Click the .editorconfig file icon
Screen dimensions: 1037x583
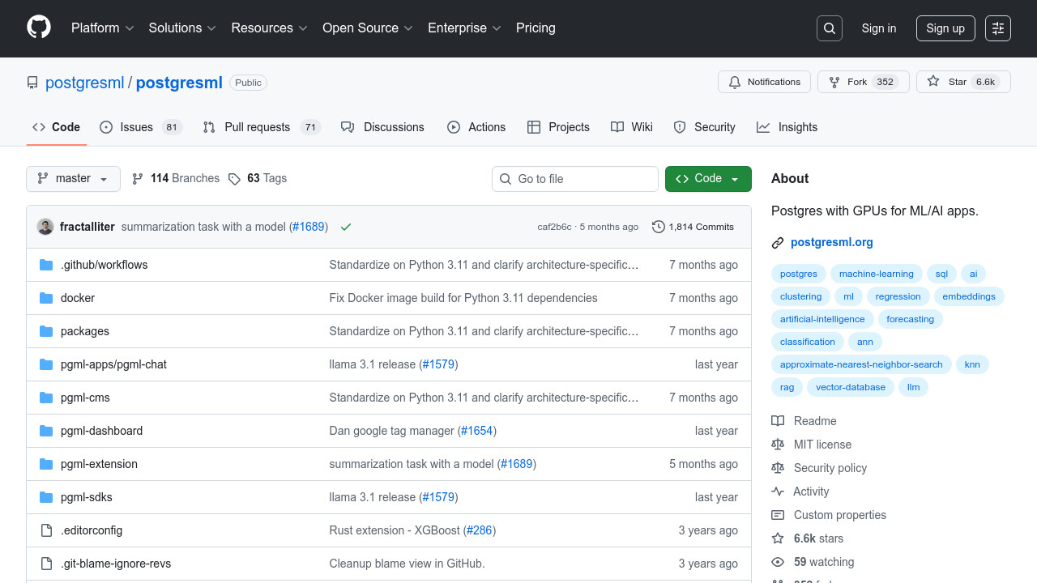46,530
